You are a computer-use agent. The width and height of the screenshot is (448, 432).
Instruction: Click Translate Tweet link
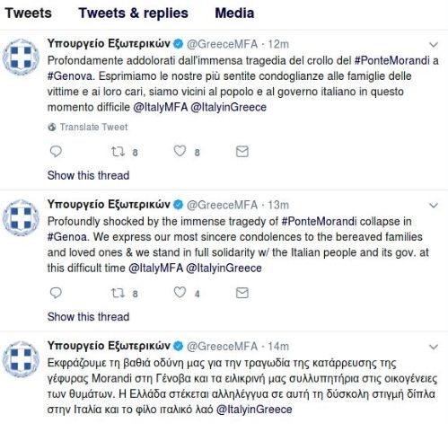pyautogui.click(x=93, y=127)
